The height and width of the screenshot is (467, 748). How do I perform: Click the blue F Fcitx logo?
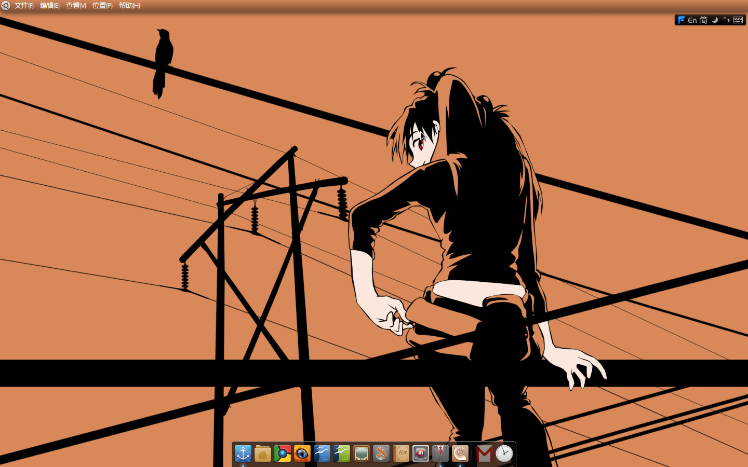(681, 20)
